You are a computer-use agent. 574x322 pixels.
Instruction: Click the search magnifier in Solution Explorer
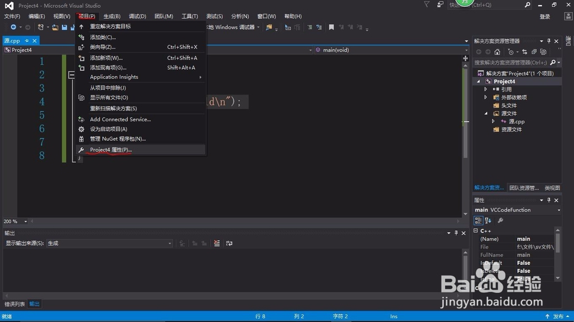(553, 62)
